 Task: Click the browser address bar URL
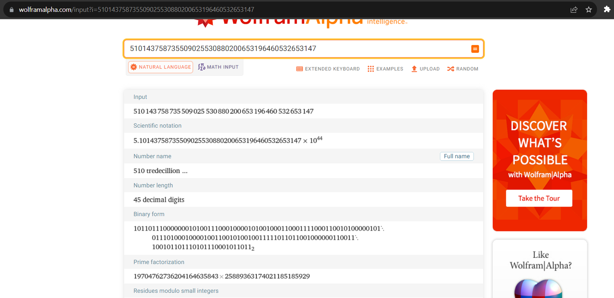coord(137,10)
